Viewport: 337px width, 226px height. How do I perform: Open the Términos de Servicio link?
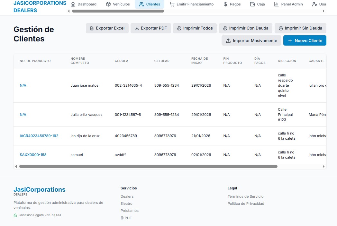(x=245, y=196)
